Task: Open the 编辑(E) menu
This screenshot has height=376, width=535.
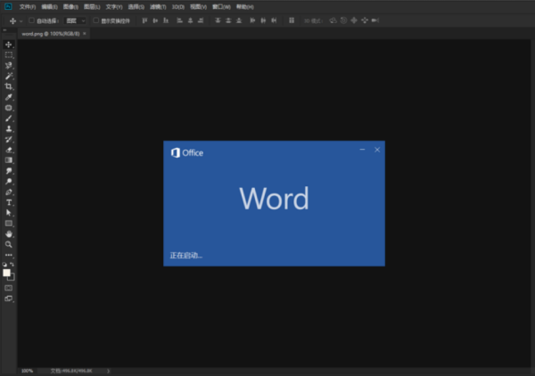Action: click(49, 7)
